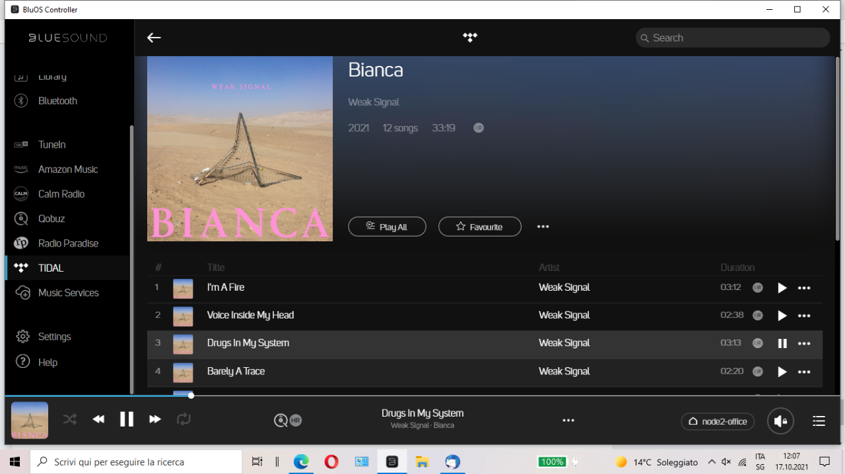Open Opera browser from taskbar
The width and height of the screenshot is (845, 474).
tap(331, 461)
